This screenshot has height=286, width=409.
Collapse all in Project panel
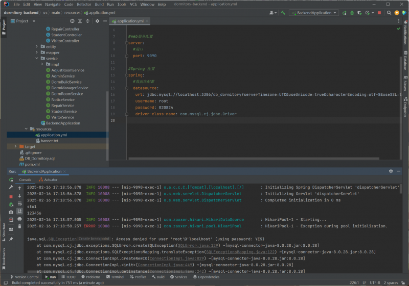[87, 21]
